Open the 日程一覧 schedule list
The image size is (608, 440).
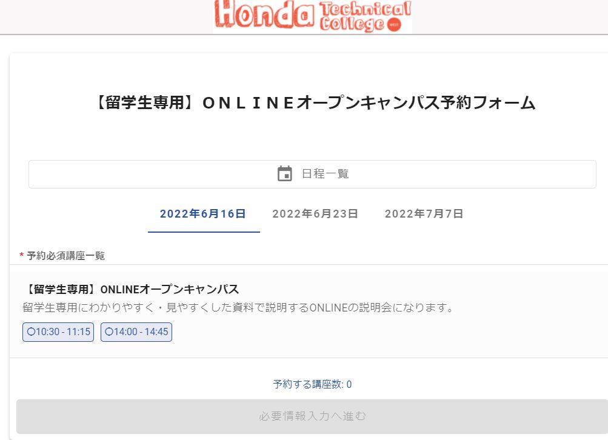click(x=312, y=174)
